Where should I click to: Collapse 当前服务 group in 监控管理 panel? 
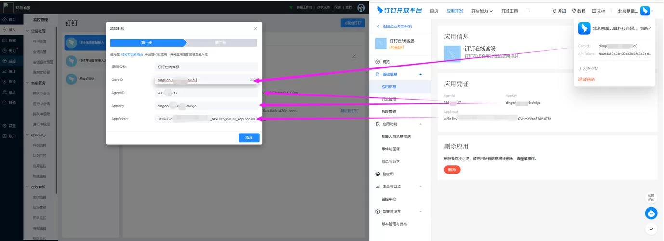click(28, 83)
